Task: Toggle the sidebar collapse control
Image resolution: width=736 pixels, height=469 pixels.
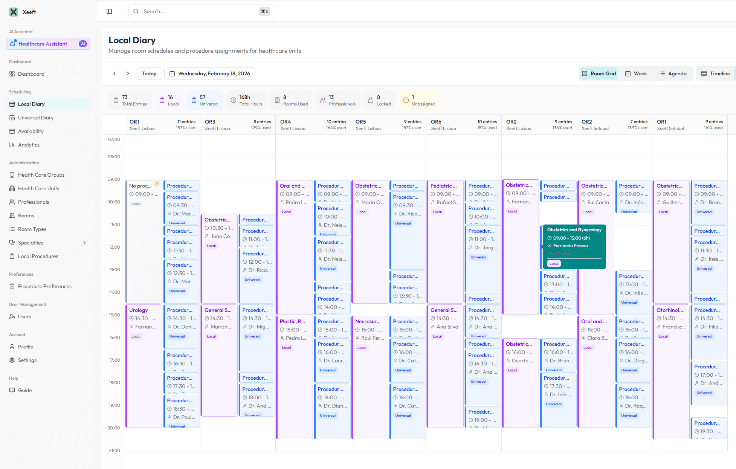Action: click(109, 11)
